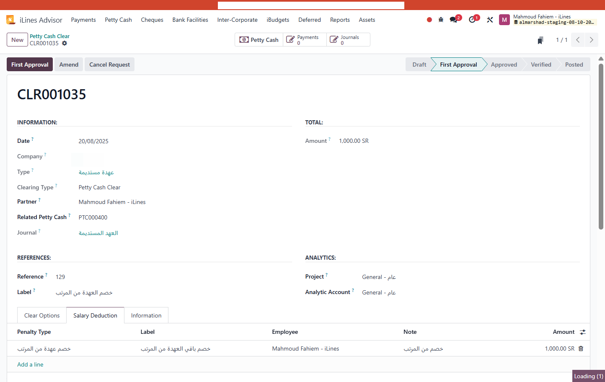Viewport: 605px width, 382px height.
Task: Open the Petty Cash menu
Action: click(x=119, y=20)
